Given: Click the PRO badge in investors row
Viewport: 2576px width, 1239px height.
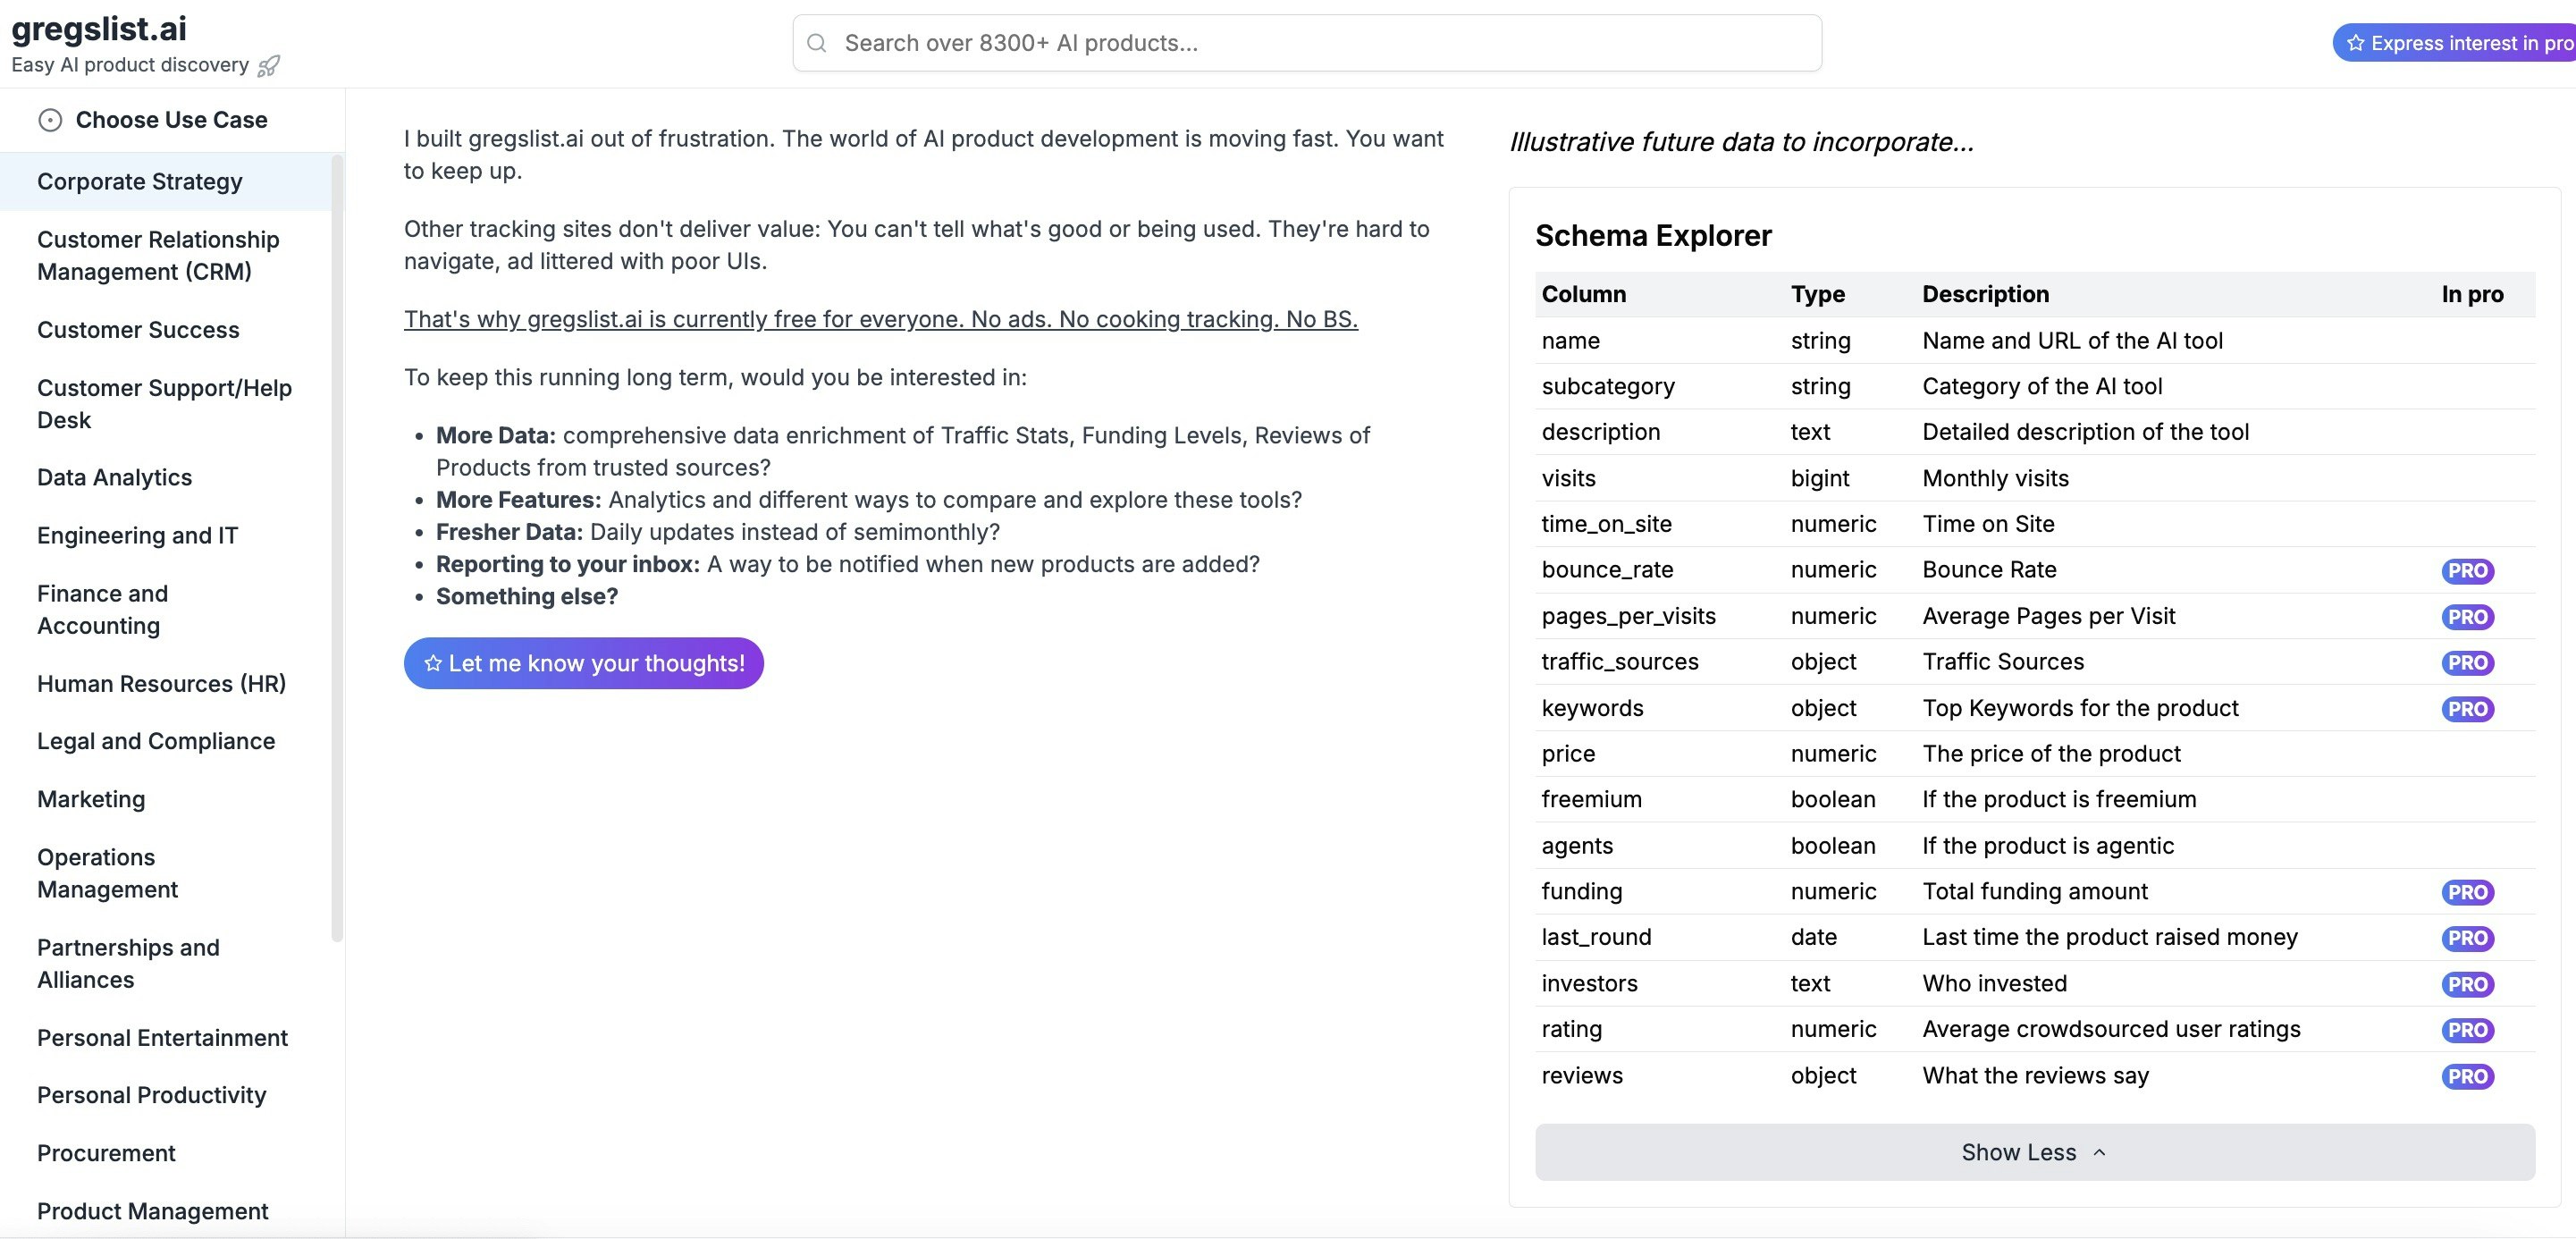Looking at the screenshot, I should pyautogui.click(x=2467, y=984).
